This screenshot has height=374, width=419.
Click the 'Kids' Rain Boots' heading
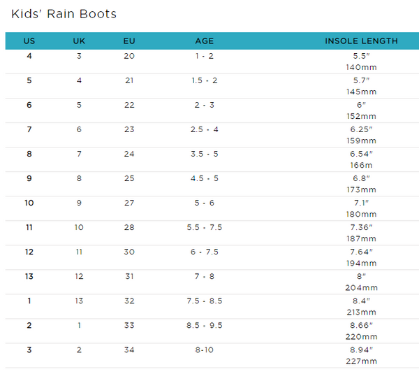[64, 14]
